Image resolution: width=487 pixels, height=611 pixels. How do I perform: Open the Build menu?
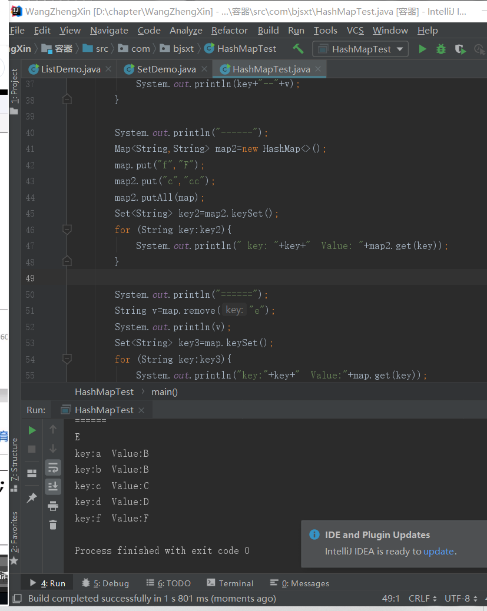point(269,31)
